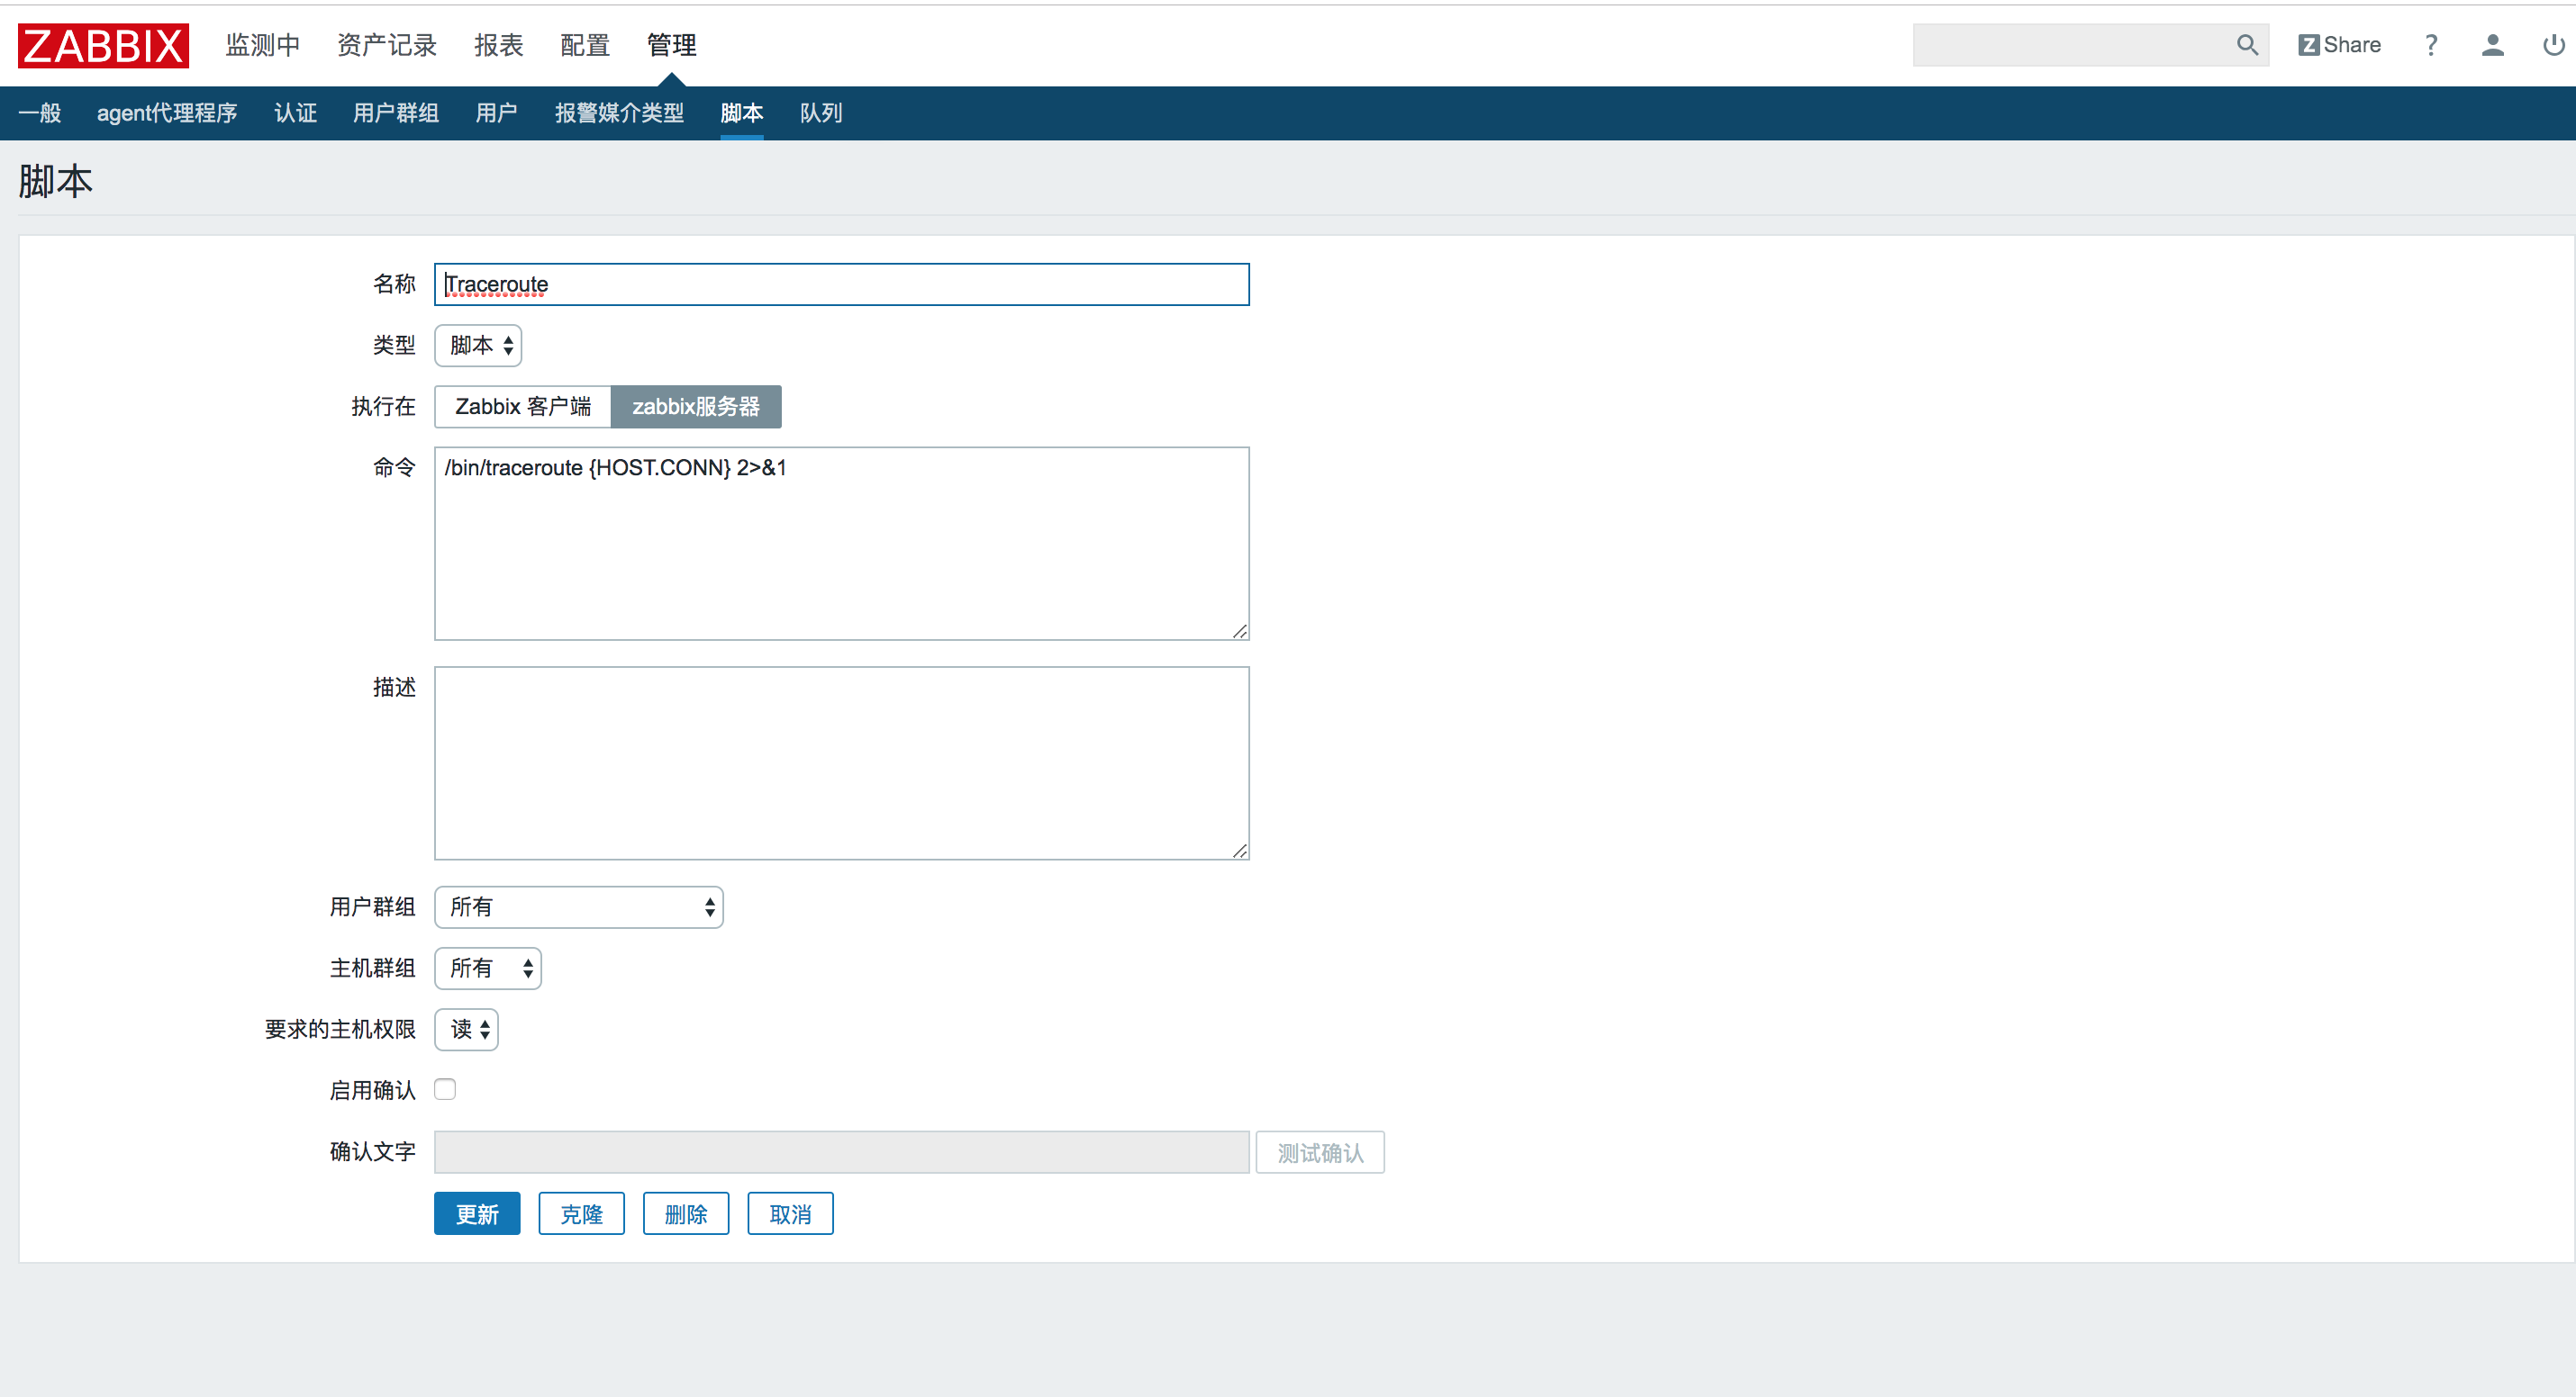Focus the 名称 field containing Traceroute
2576x1397 pixels.
pos(842,284)
